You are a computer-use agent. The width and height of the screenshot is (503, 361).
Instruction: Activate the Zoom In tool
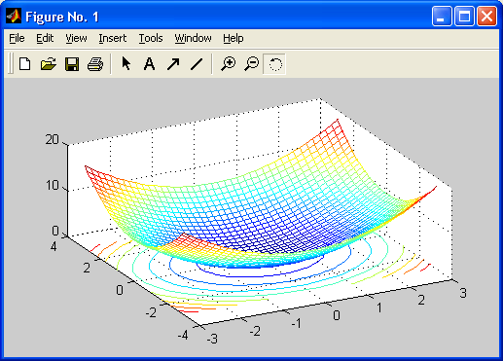(229, 63)
